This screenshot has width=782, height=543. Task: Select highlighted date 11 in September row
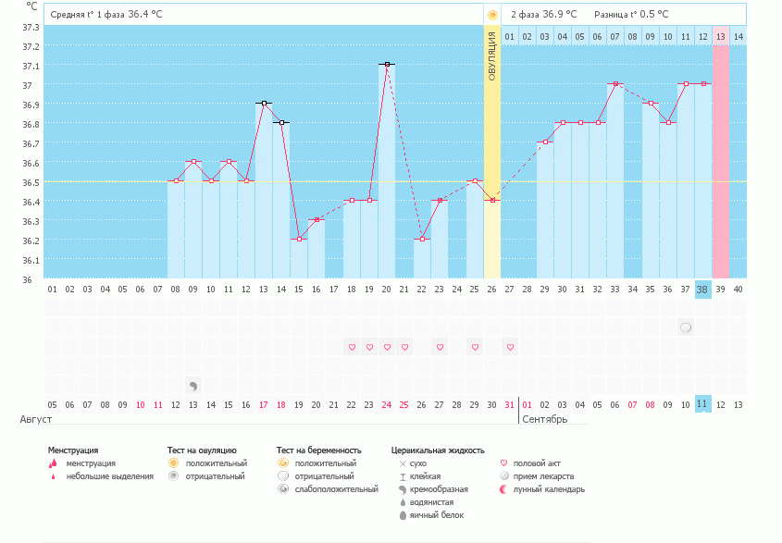coord(702,404)
